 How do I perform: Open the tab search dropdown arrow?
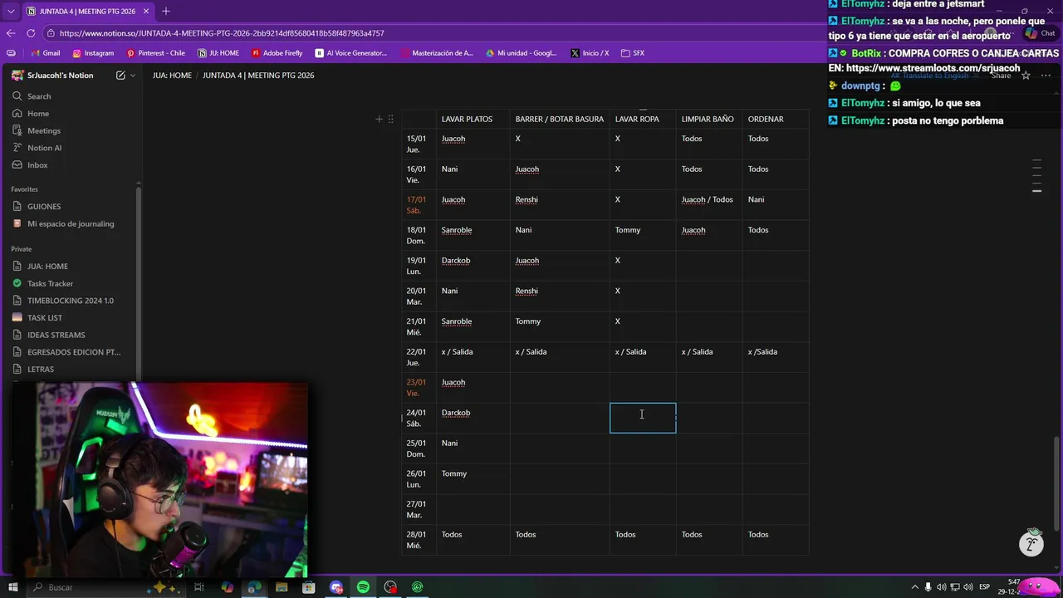coord(11,12)
